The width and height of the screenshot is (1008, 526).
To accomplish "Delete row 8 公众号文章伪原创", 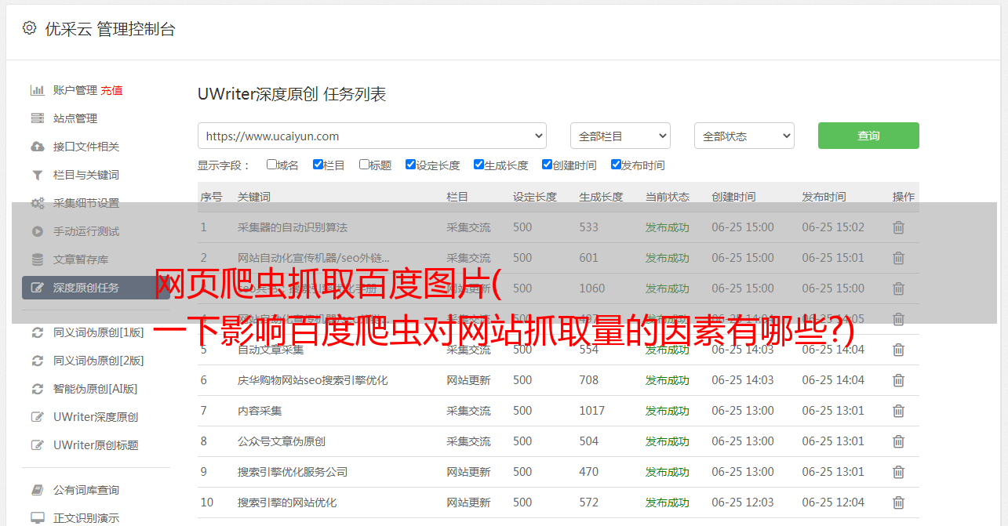I will click(899, 441).
